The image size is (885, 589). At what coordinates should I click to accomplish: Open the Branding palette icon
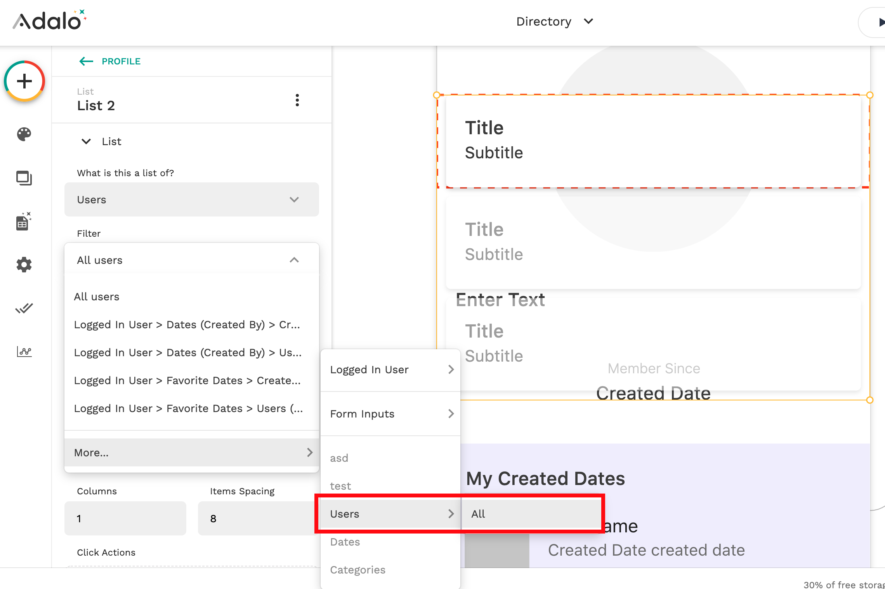[24, 134]
